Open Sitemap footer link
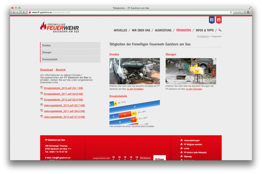This screenshot has width=262, height=174. tap(188, 157)
